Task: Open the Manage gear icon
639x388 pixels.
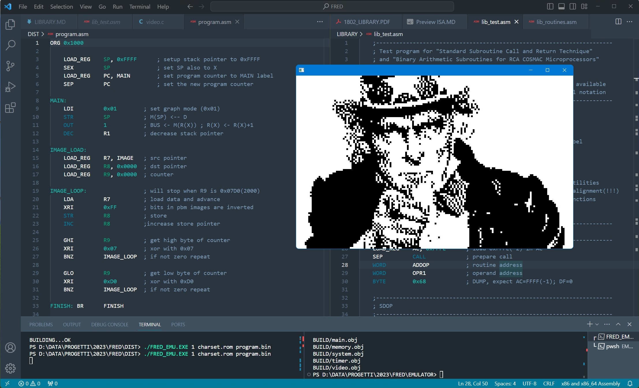Action: (x=10, y=368)
